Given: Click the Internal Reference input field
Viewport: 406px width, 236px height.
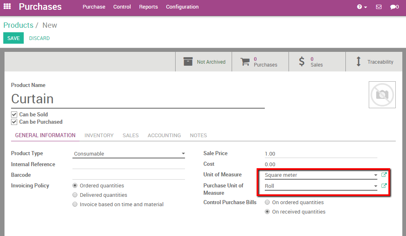Looking at the screenshot, I should 129,165.
